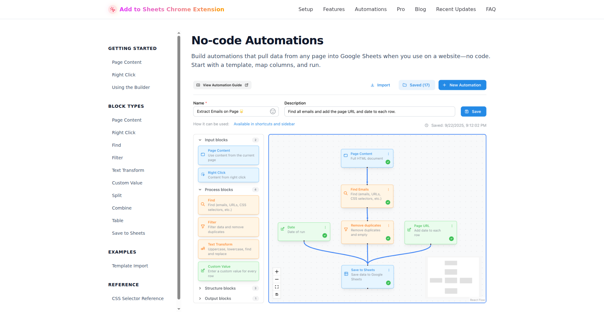Collapse the Process blocks section

(x=200, y=190)
